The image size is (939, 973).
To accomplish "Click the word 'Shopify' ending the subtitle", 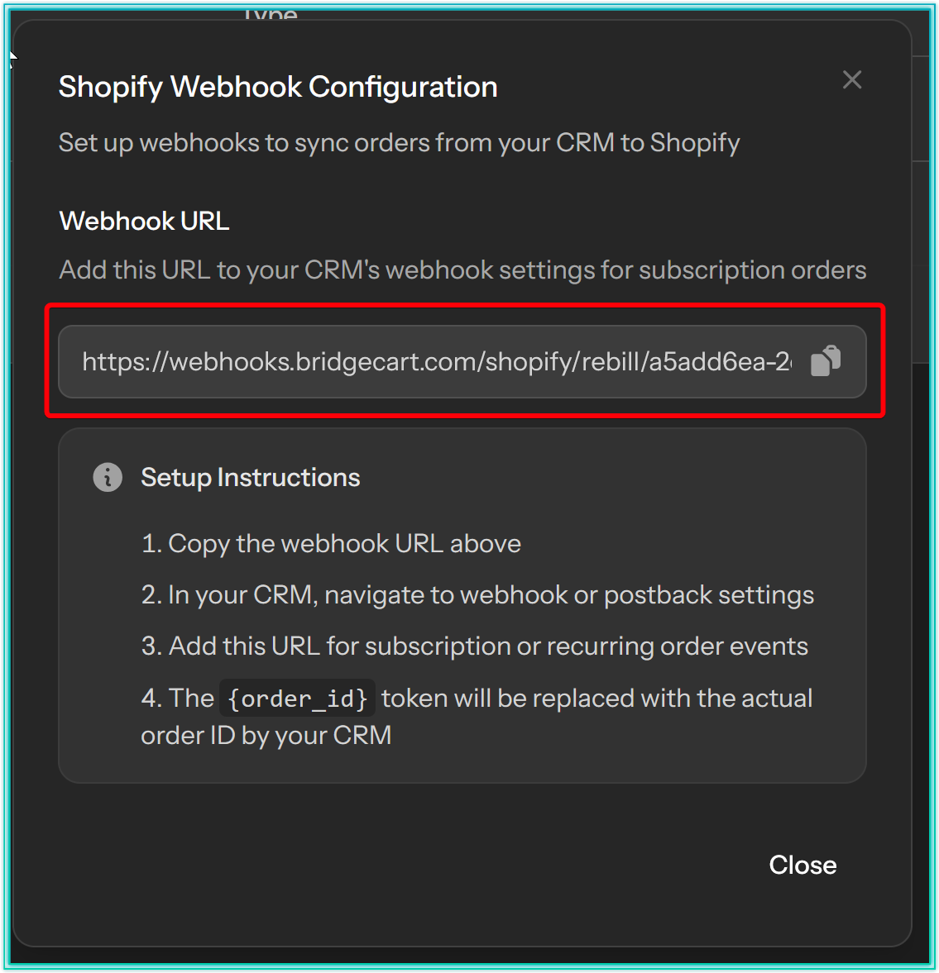I will tap(694, 143).
